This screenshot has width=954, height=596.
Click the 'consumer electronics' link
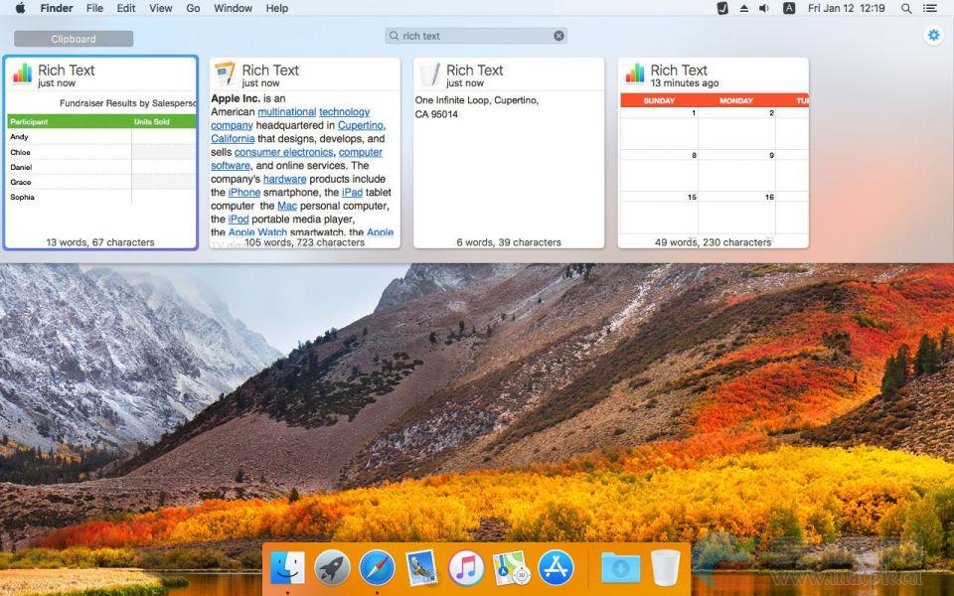[283, 152]
